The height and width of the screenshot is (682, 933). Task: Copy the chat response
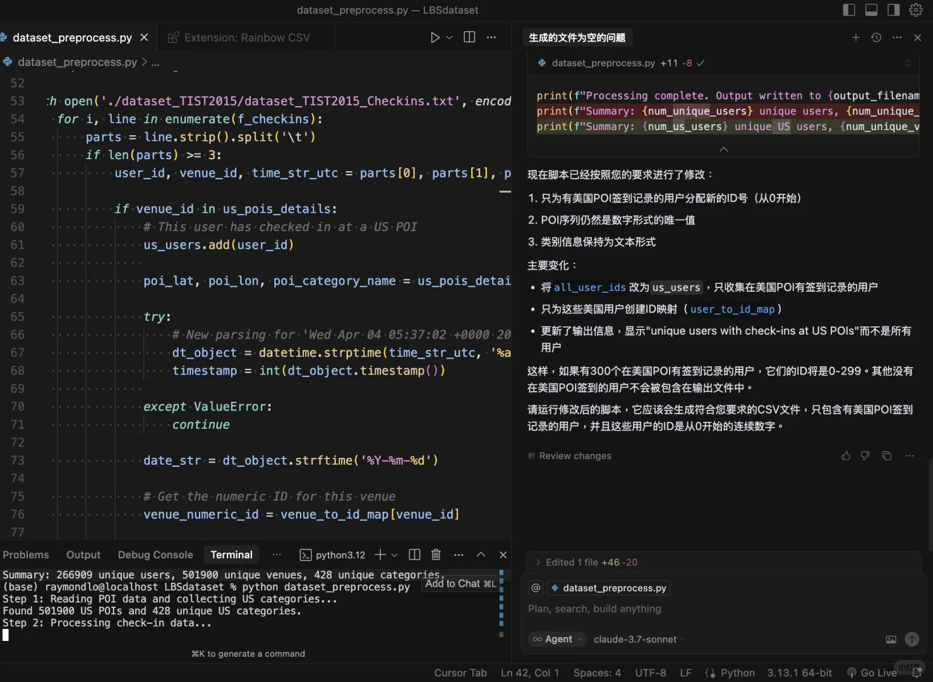(x=887, y=456)
